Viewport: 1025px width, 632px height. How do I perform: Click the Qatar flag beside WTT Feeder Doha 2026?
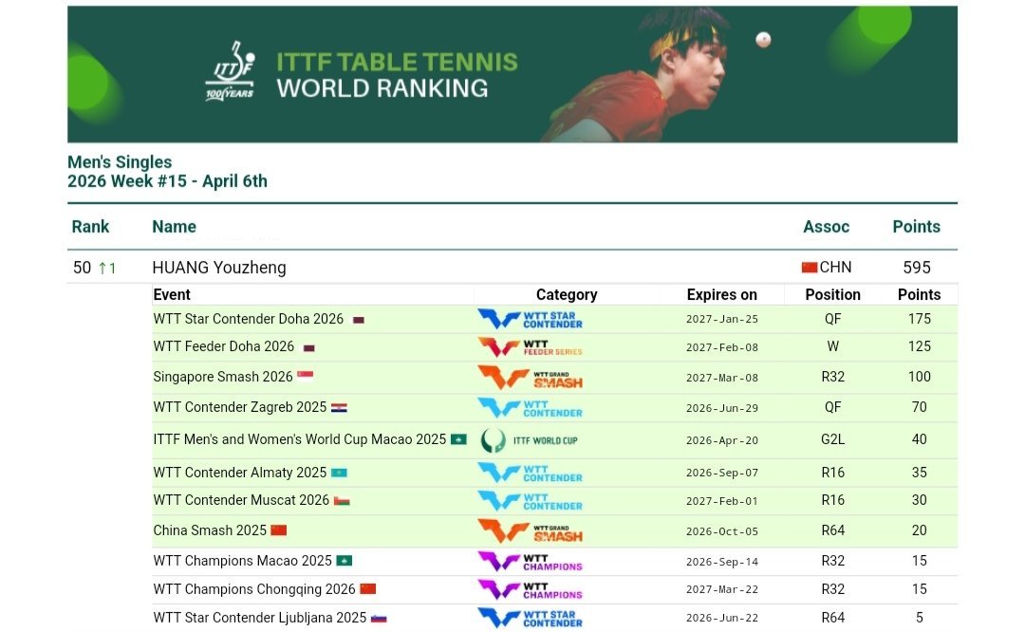click(309, 348)
